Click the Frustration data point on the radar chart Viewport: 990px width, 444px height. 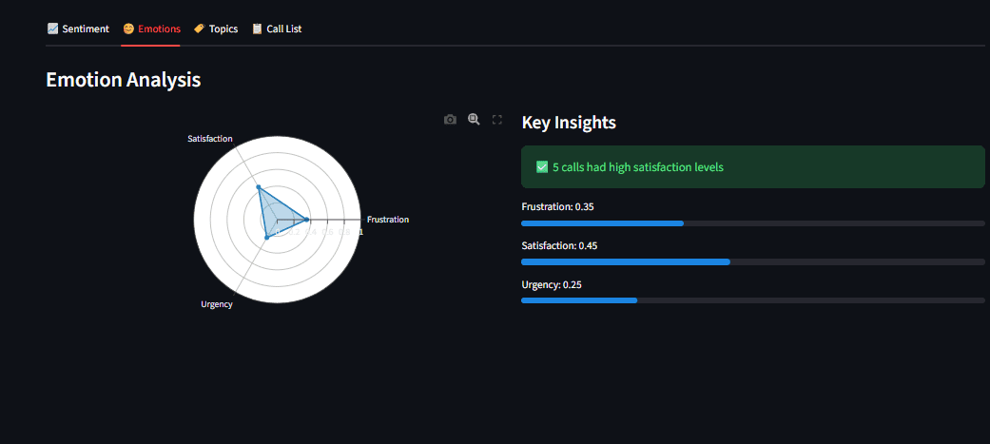coord(306,220)
